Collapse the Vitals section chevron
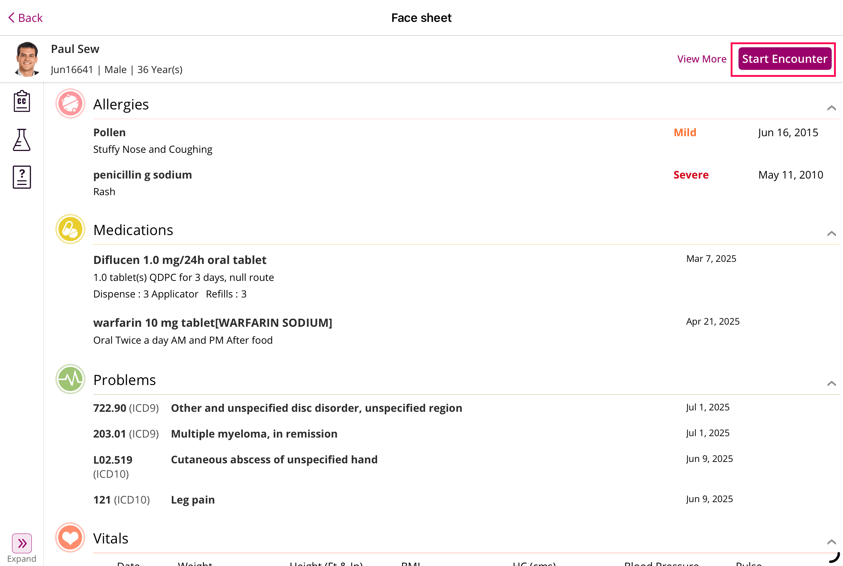Screen dimensions: 843x566 coord(832,542)
